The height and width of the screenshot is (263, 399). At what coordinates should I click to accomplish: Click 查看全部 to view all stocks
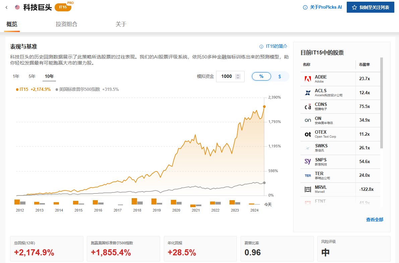click(375, 220)
